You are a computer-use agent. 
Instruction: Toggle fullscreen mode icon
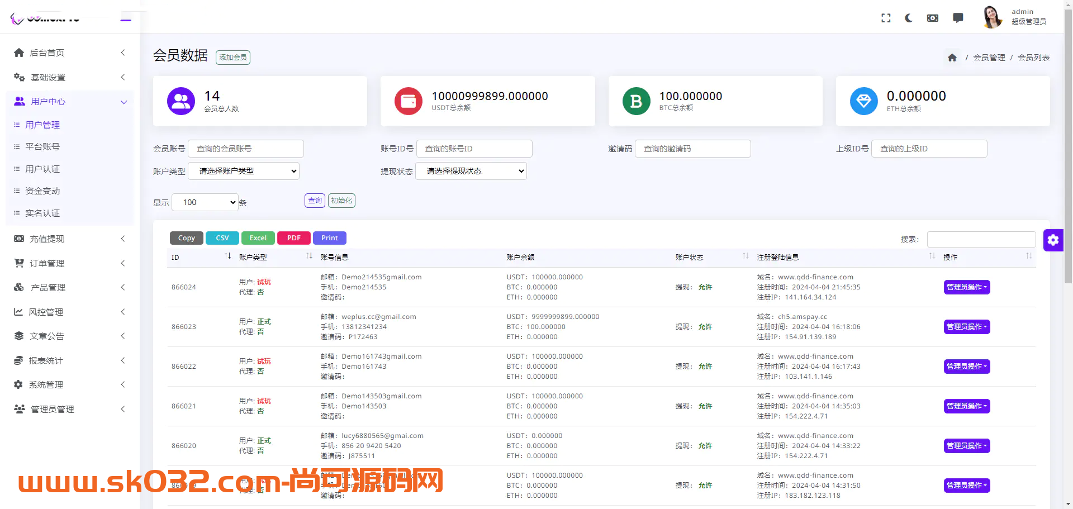[886, 18]
